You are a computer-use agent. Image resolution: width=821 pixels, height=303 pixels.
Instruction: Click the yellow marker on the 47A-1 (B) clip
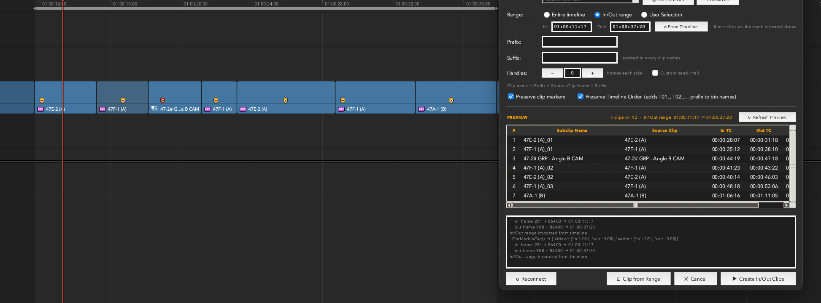(451, 100)
